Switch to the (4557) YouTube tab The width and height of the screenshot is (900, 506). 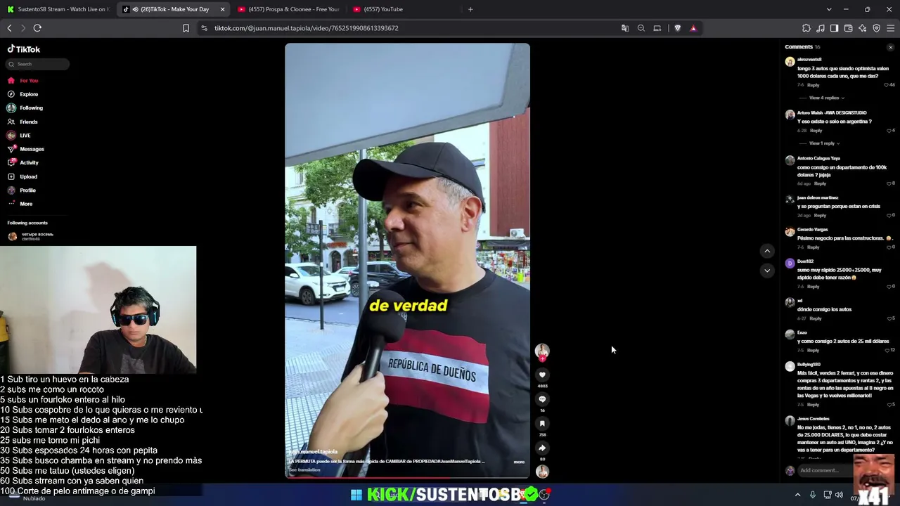click(x=404, y=9)
